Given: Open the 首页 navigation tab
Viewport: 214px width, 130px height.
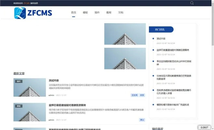Looking at the screenshot, I should [74, 12].
